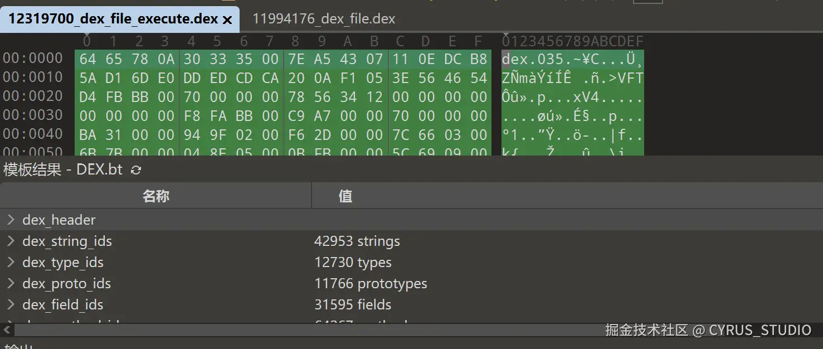Click ASCII text containing xV4
The height and width of the screenshot is (349, 823).
[573, 97]
